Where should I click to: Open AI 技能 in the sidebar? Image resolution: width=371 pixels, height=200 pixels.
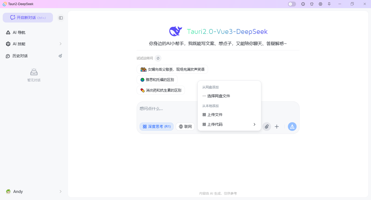point(34,44)
